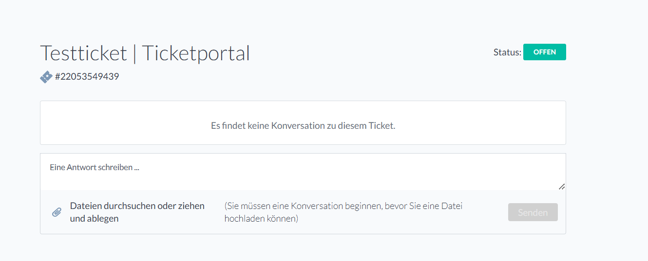
Task: Click the 'Es findet keine Konversation' message
Action: coord(303,125)
